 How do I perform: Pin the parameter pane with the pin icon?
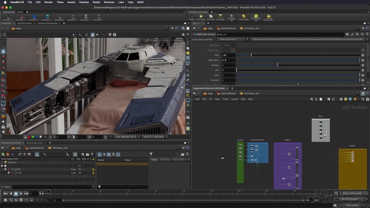pos(363,28)
